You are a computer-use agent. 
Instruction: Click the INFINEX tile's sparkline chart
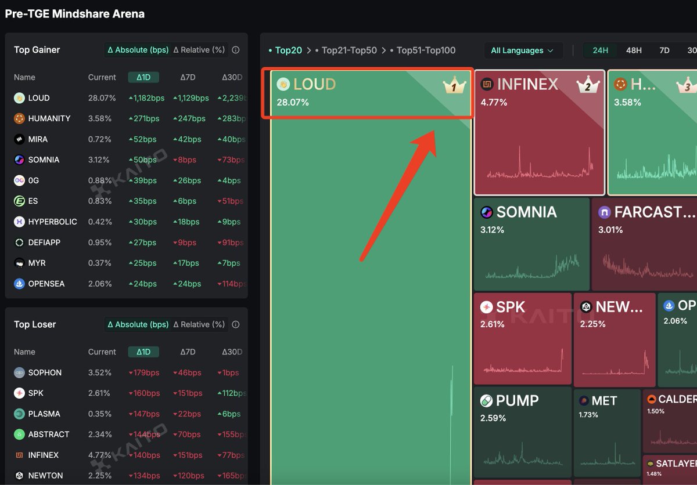click(x=540, y=161)
